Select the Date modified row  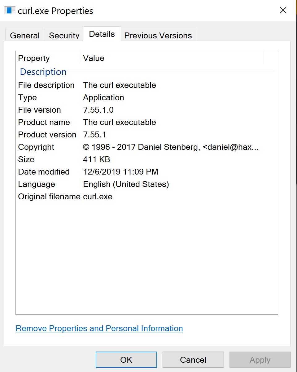coord(44,172)
